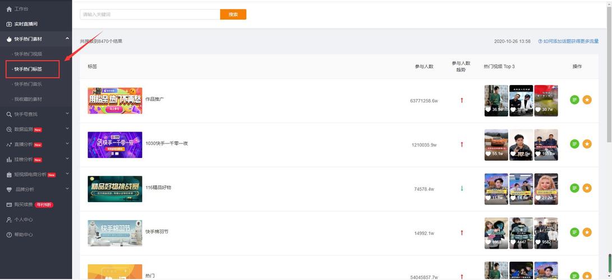Open the 116精品好物 tag name
Image resolution: width=612 pixels, height=280 pixels.
(x=158, y=188)
